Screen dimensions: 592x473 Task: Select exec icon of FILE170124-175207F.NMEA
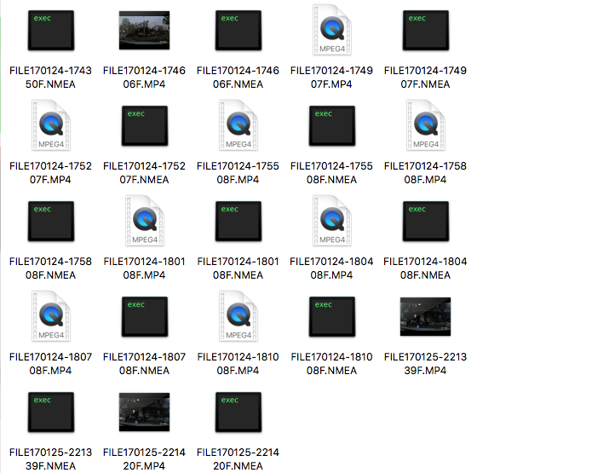pos(145,126)
